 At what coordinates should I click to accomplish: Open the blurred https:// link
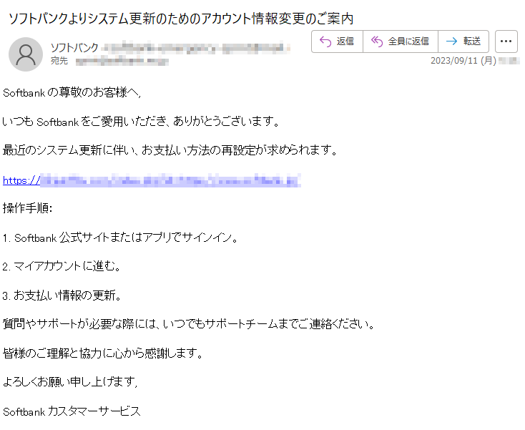(x=152, y=180)
